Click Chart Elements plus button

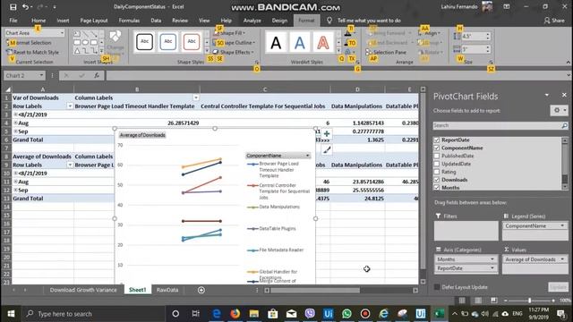327,133
